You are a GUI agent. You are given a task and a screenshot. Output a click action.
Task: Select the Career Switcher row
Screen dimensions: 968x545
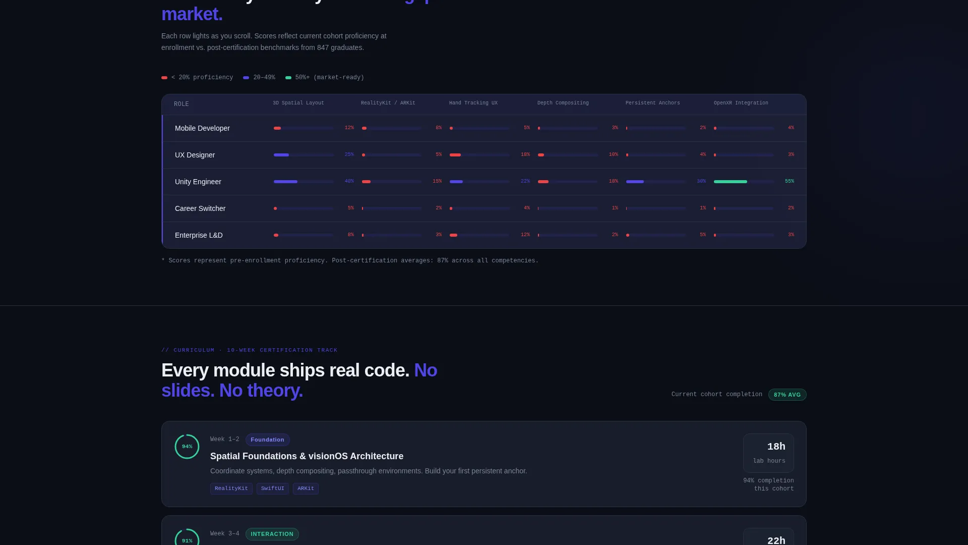[x=484, y=208]
